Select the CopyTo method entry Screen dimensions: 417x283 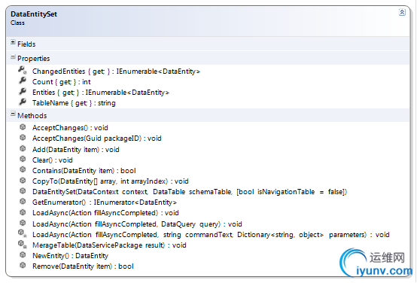pyautogui.click(x=111, y=181)
